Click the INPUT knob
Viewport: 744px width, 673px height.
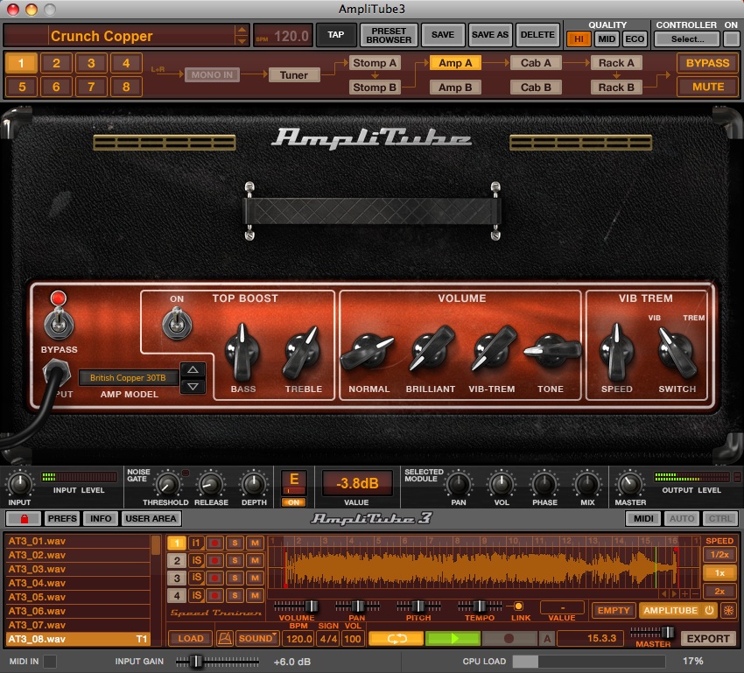pyautogui.click(x=19, y=484)
